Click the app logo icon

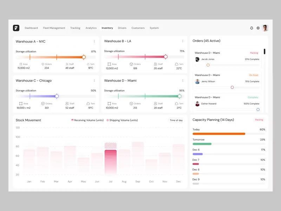16,28
